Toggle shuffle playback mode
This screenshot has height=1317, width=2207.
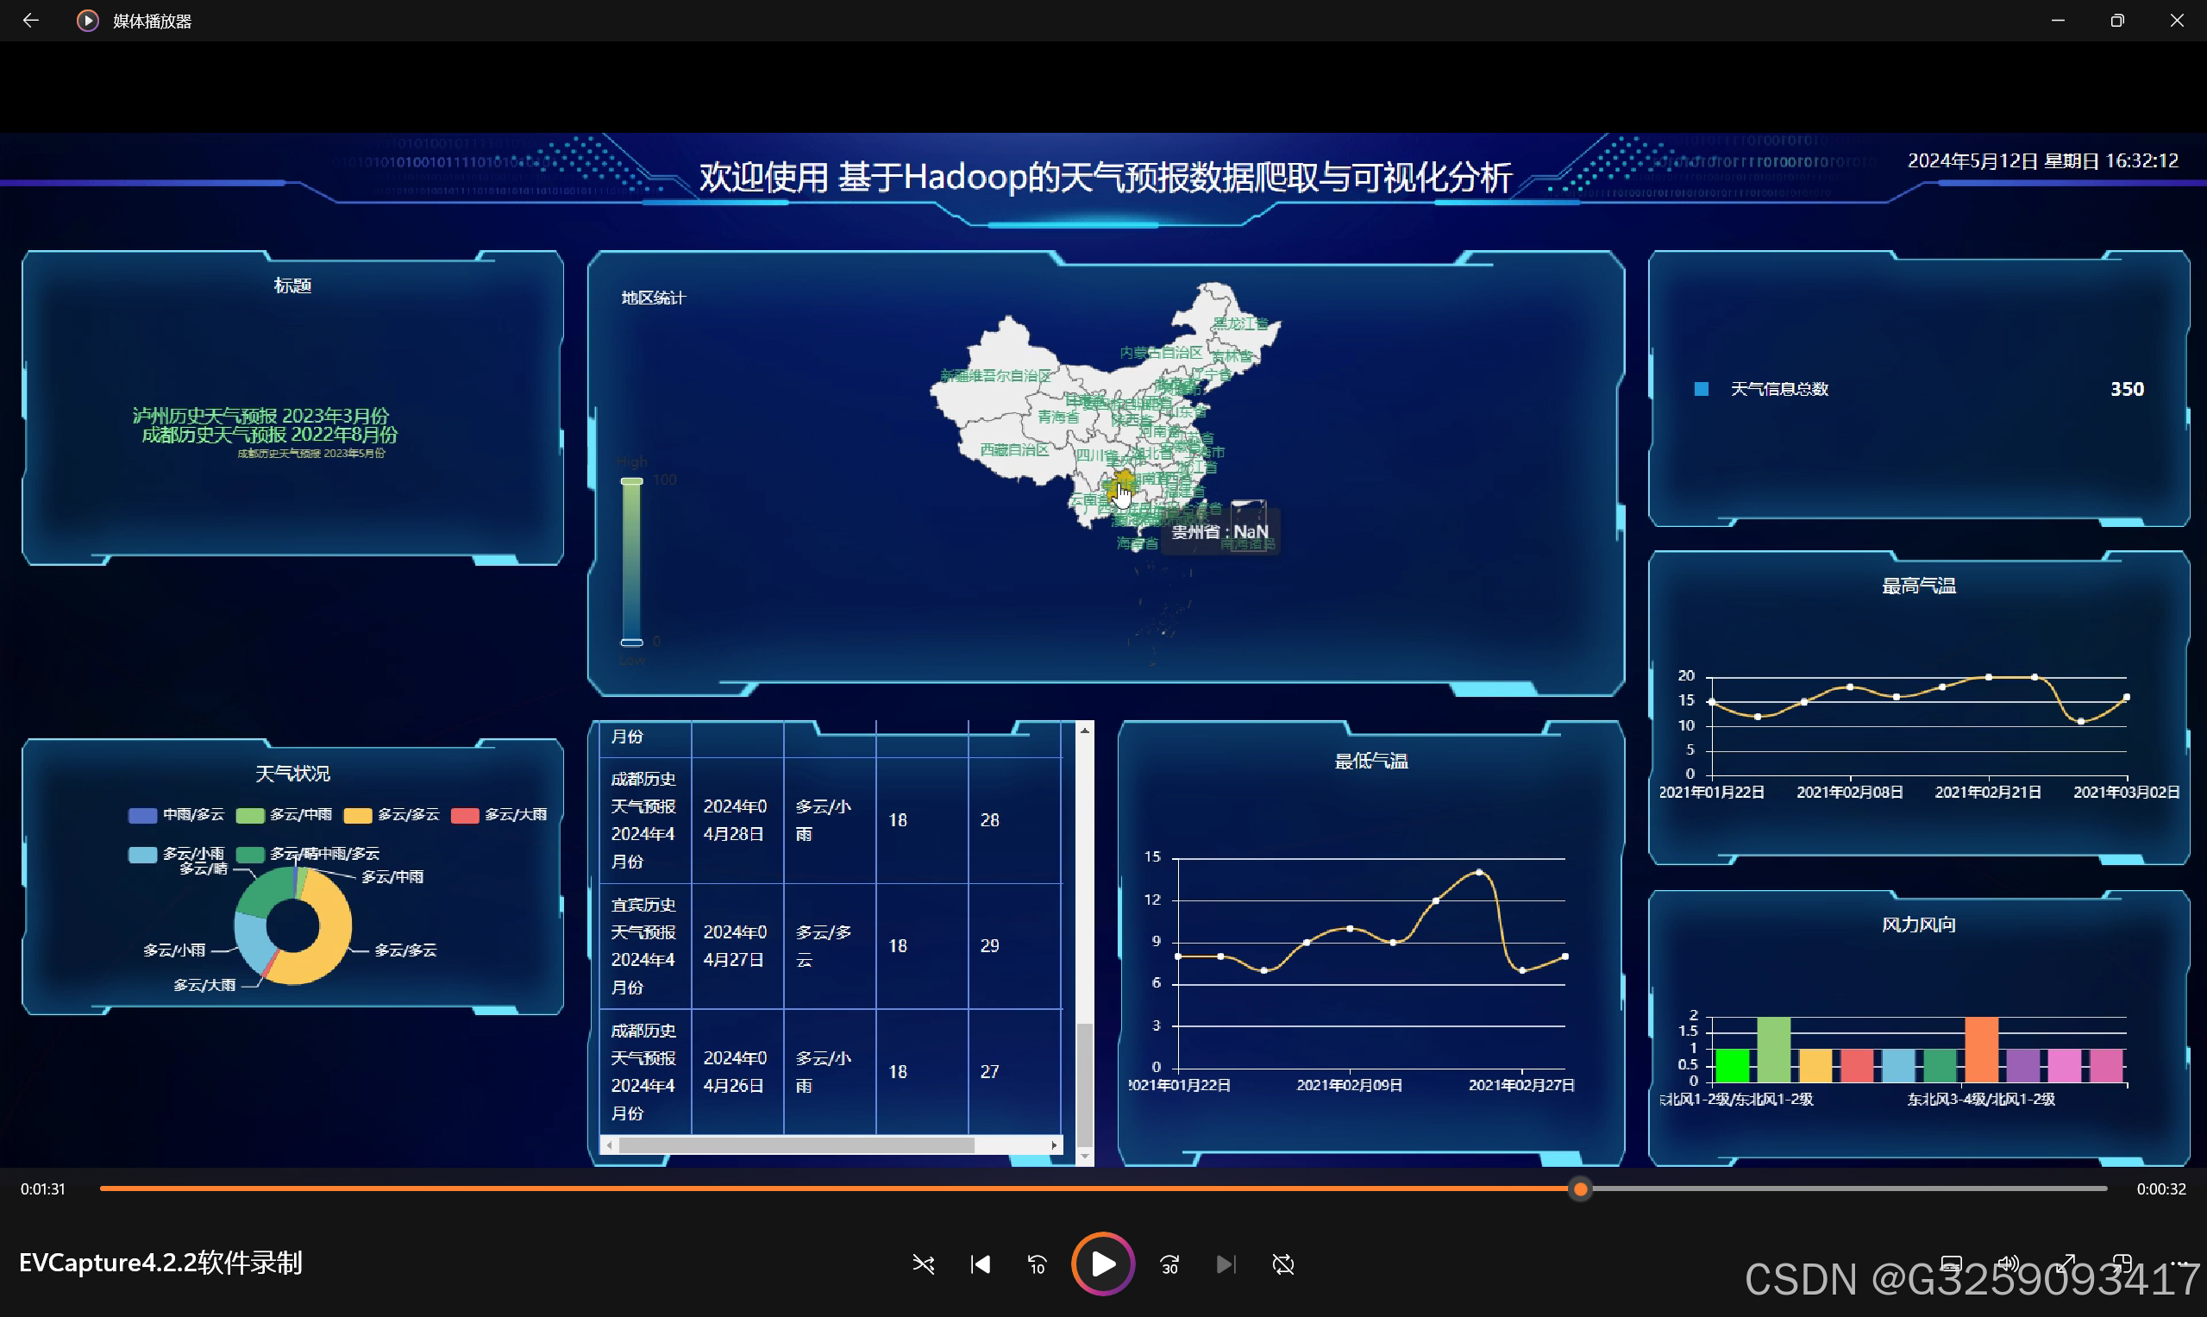923,1264
